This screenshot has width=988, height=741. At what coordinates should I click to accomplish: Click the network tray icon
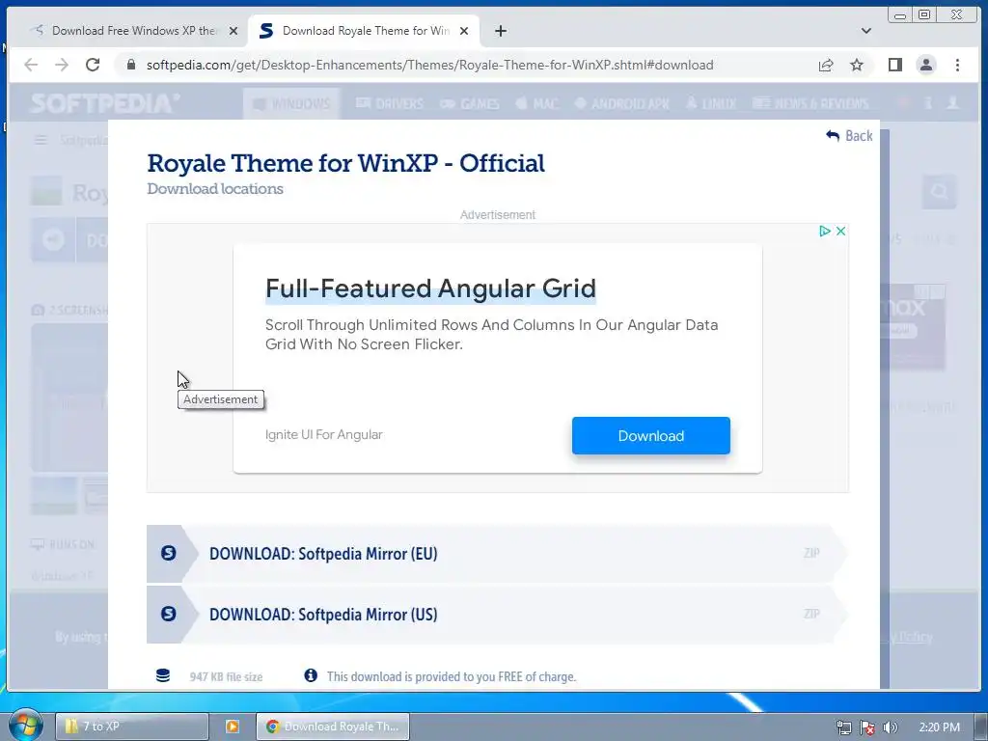[x=843, y=727]
